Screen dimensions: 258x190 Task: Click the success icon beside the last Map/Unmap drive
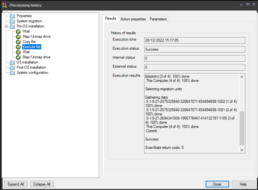(x=18, y=57)
